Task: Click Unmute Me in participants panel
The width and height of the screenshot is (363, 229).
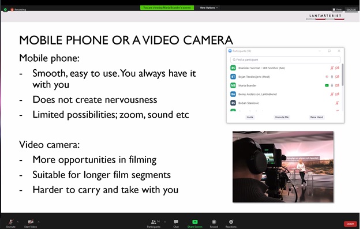Action: click(282, 117)
